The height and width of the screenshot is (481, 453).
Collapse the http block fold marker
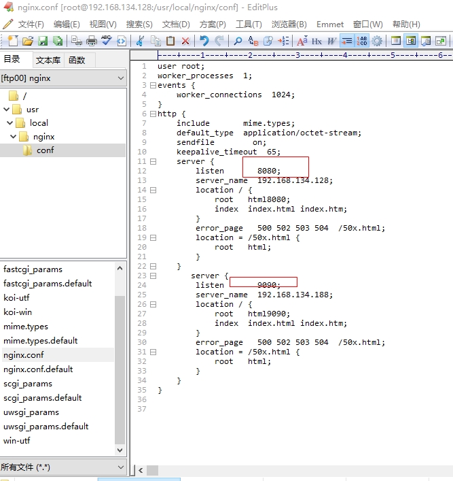click(x=153, y=114)
